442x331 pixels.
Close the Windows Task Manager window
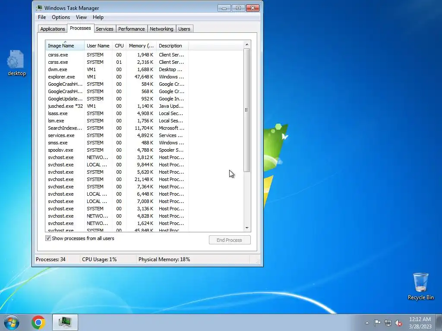click(253, 8)
